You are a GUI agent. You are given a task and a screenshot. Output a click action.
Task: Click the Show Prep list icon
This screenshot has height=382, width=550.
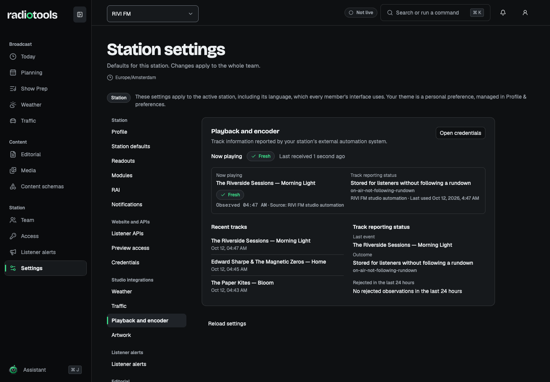13,89
